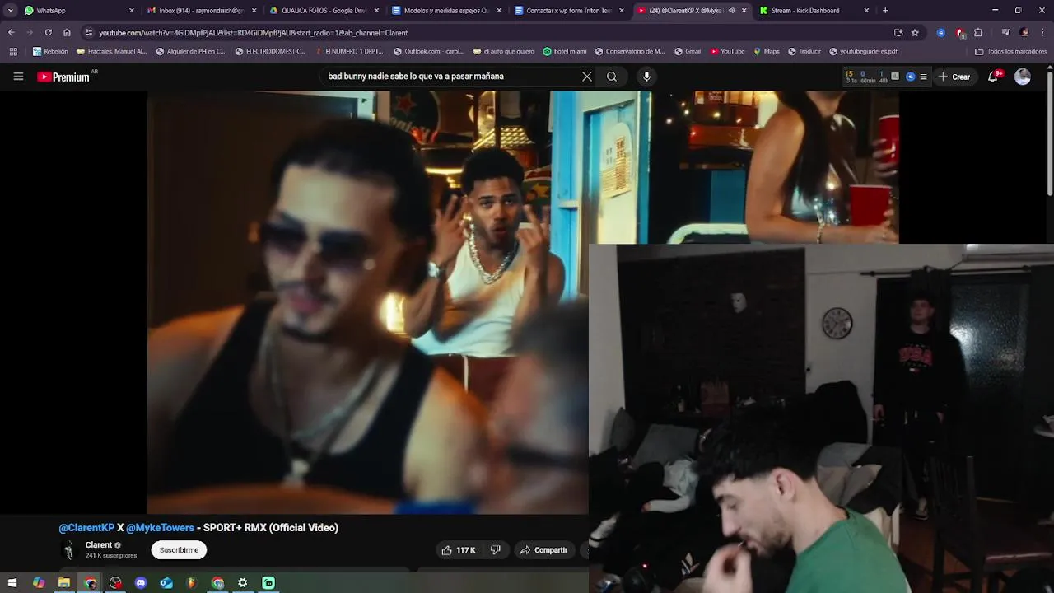Close the WhatsApp tab
The height and width of the screenshot is (593, 1054).
pos(131,11)
